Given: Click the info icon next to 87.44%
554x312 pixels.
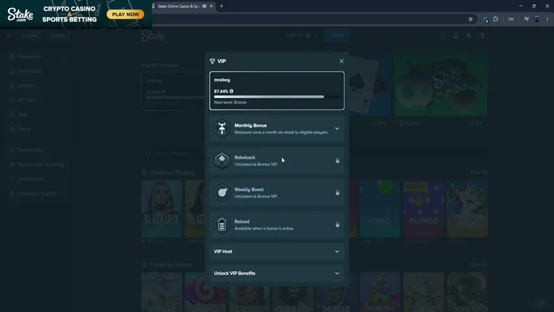Looking at the screenshot, I should coord(231,91).
